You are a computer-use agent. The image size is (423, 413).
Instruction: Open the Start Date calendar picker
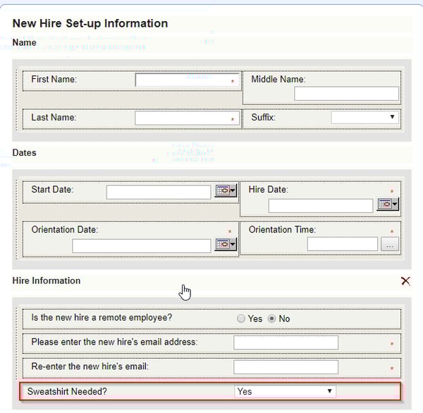point(226,191)
